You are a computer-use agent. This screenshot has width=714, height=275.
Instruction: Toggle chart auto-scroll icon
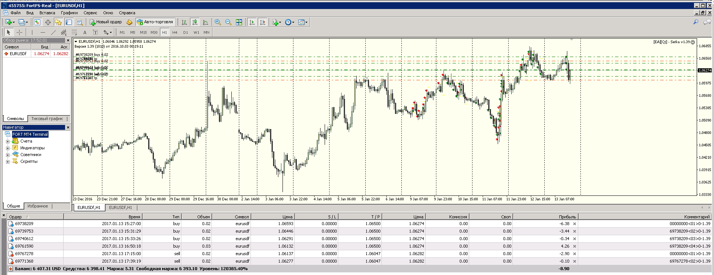pyautogui.click(x=252, y=22)
